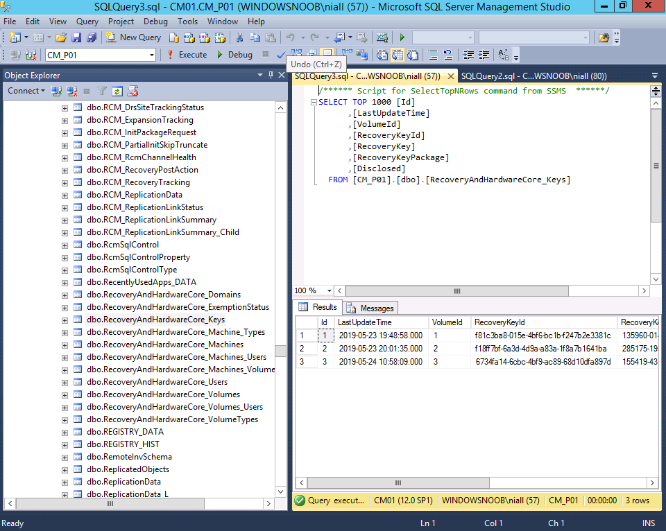Close the SQLQuery3.sql tab
This screenshot has height=531, width=666.
[x=451, y=76]
